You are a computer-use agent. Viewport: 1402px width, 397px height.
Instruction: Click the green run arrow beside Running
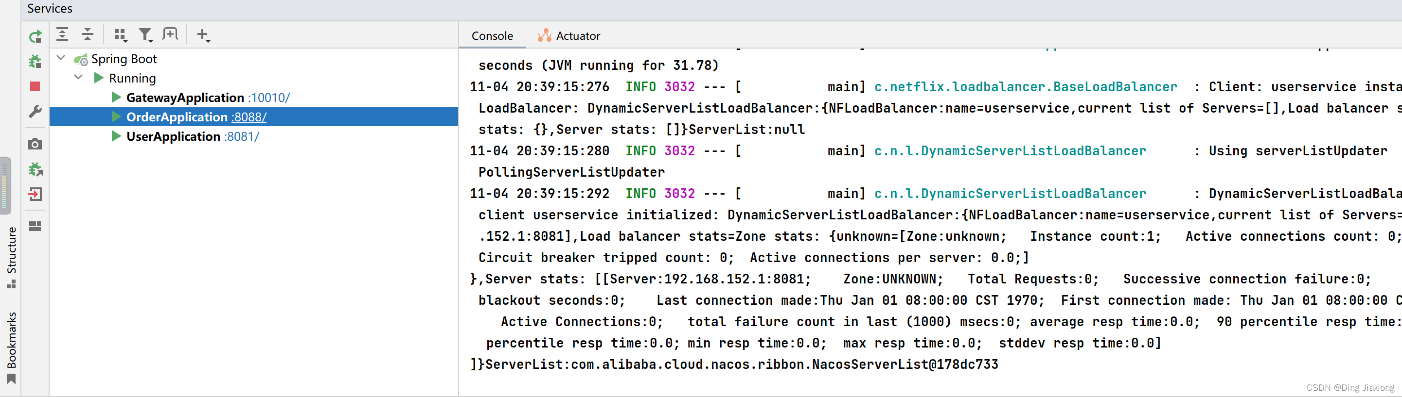(x=99, y=78)
